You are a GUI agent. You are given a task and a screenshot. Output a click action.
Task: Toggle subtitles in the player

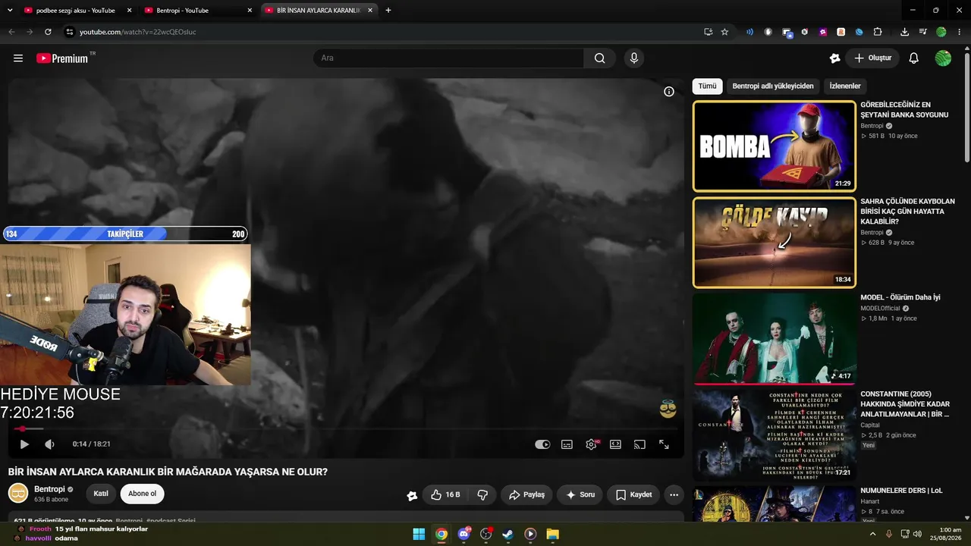pyautogui.click(x=567, y=444)
